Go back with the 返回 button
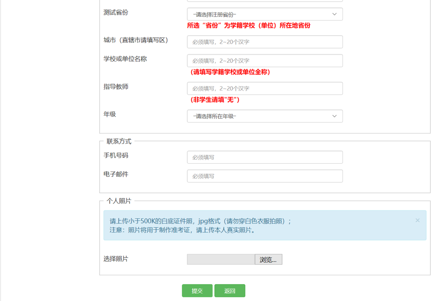Image resolution: width=431 pixels, height=301 pixels. [x=230, y=291]
